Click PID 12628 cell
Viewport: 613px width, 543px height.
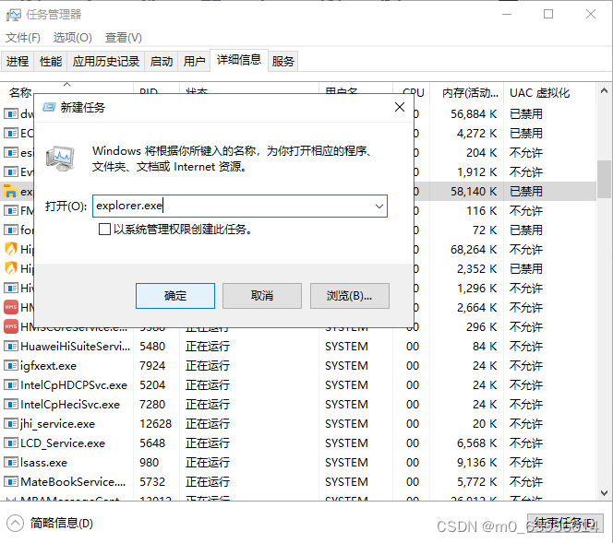pyautogui.click(x=155, y=423)
